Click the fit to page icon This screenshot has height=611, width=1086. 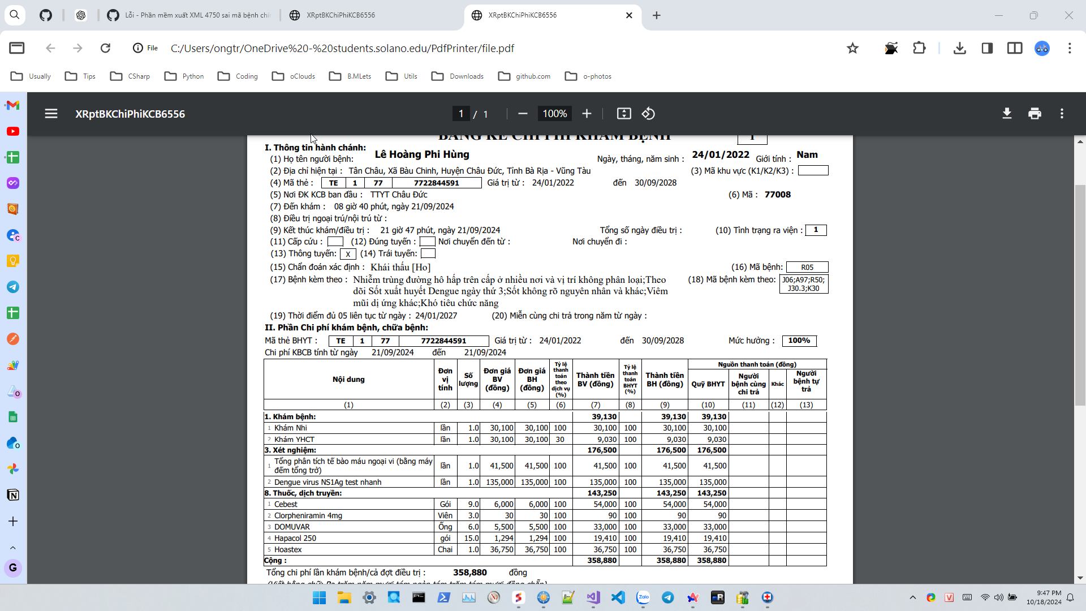pos(624,114)
